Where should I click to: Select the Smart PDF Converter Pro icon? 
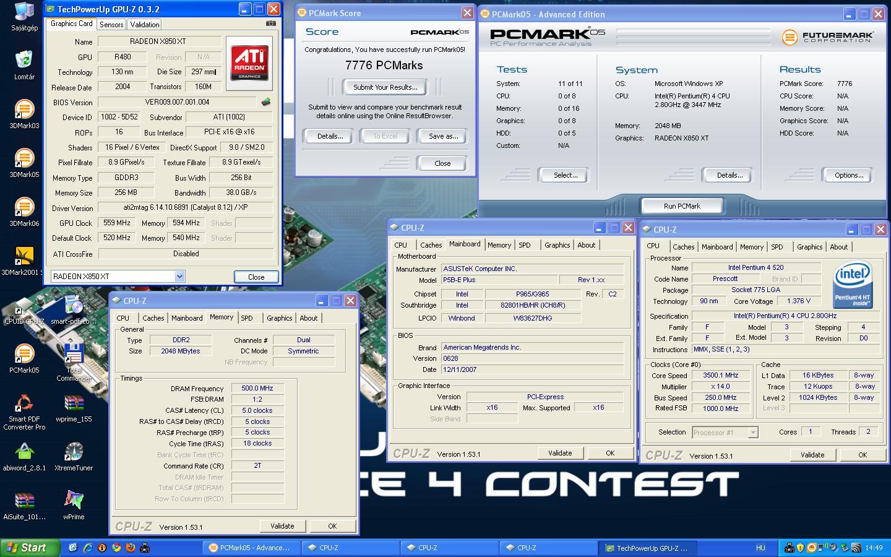click(x=24, y=412)
